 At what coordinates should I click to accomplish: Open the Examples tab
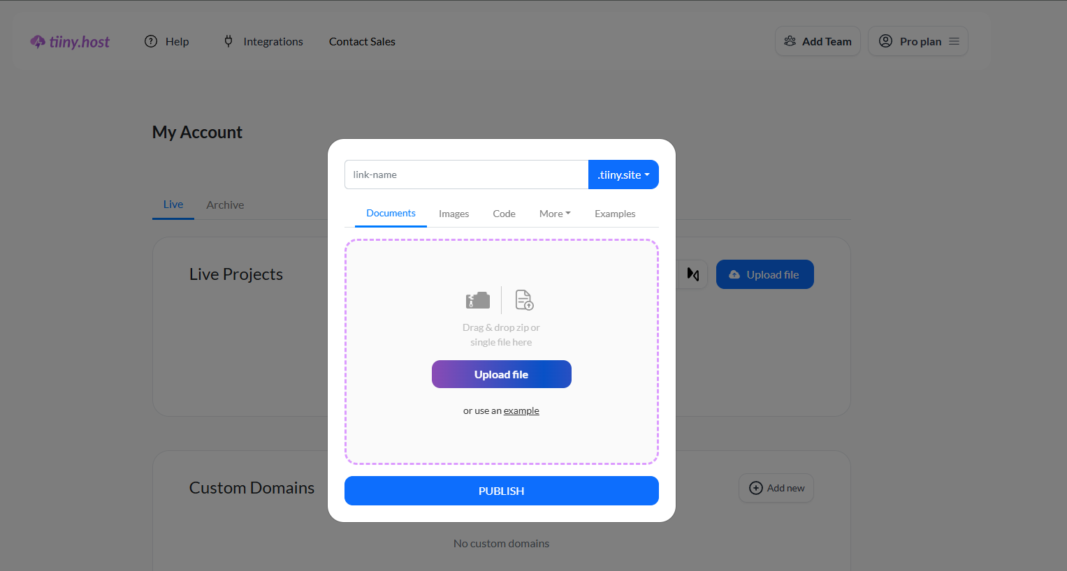(615, 214)
